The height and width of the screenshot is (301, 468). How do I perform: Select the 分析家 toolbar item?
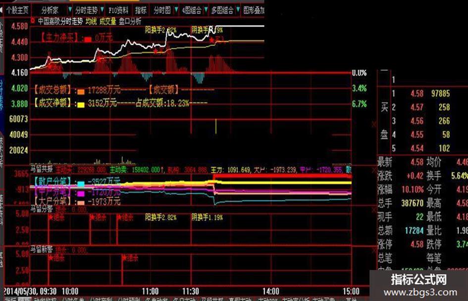pos(50,10)
